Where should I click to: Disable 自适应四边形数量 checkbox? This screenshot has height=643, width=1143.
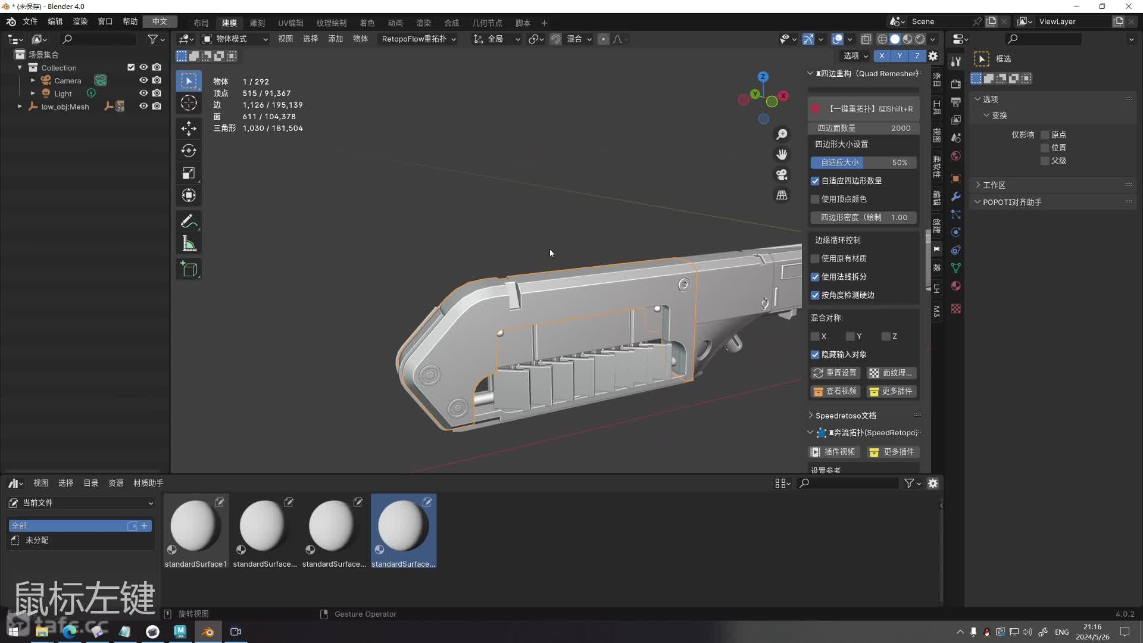point(815,181)
